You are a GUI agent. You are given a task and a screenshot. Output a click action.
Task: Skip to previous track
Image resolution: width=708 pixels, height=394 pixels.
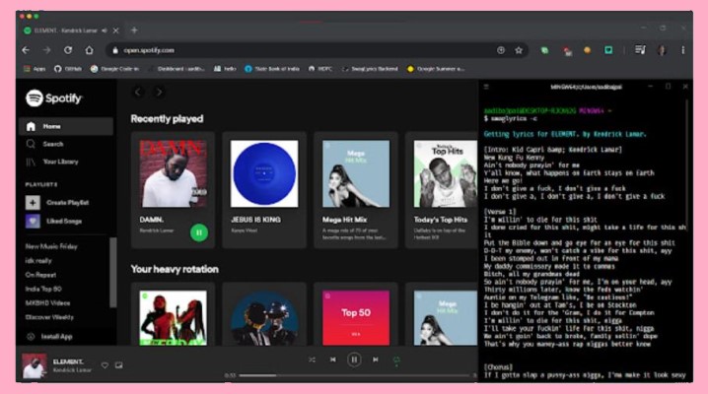(x=332, y=360)
